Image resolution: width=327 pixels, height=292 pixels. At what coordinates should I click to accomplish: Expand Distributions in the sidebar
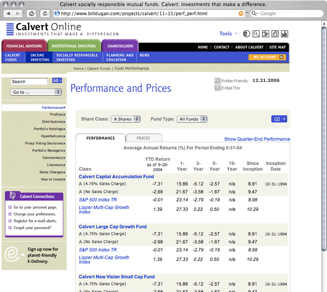pyautogui.click(x=54, y=122)
